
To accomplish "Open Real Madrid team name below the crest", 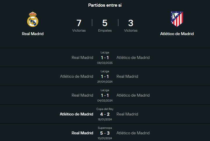I will point(33,34).
